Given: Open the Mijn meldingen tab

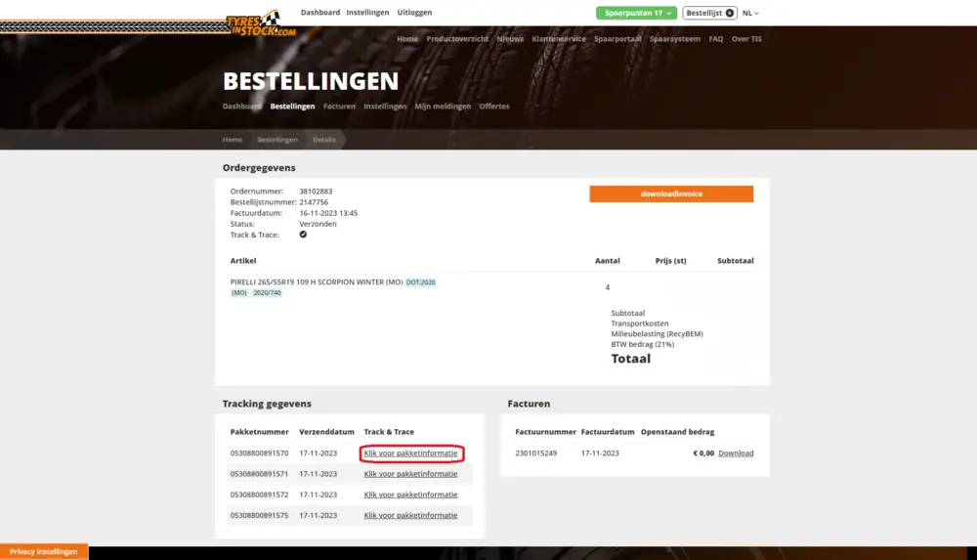Looking at the screenshot, I should click(x=443, y=106).
